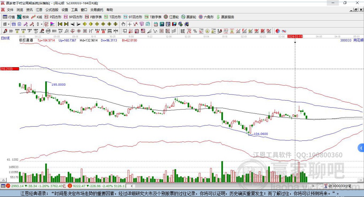Viewport: 364px width, 197px height.
Task: Click the red-blue yin-yang icon
Action: [x=278, y=31]
